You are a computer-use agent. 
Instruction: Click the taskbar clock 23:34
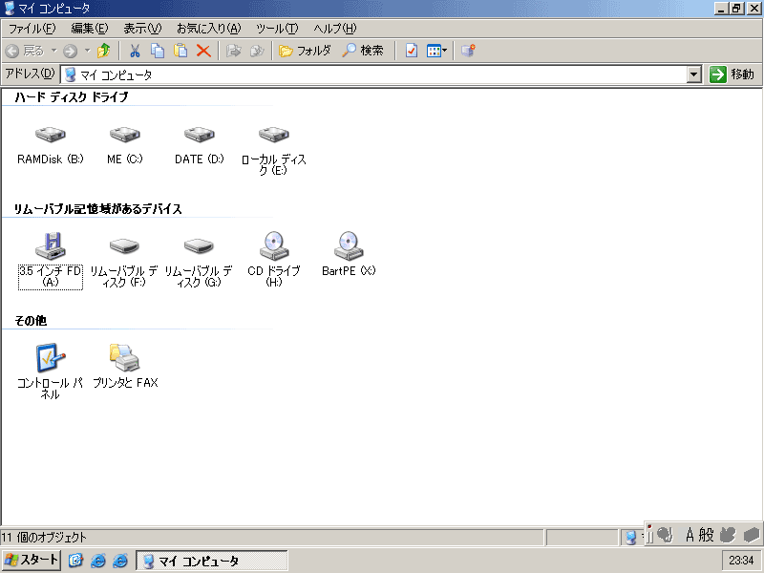(x=741, y=561)
